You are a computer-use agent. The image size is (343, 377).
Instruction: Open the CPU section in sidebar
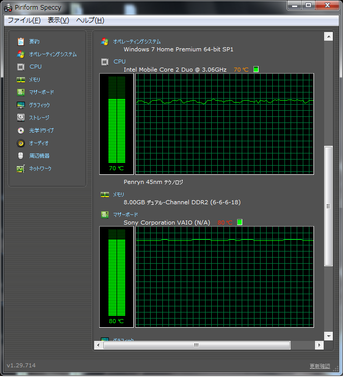36,67
